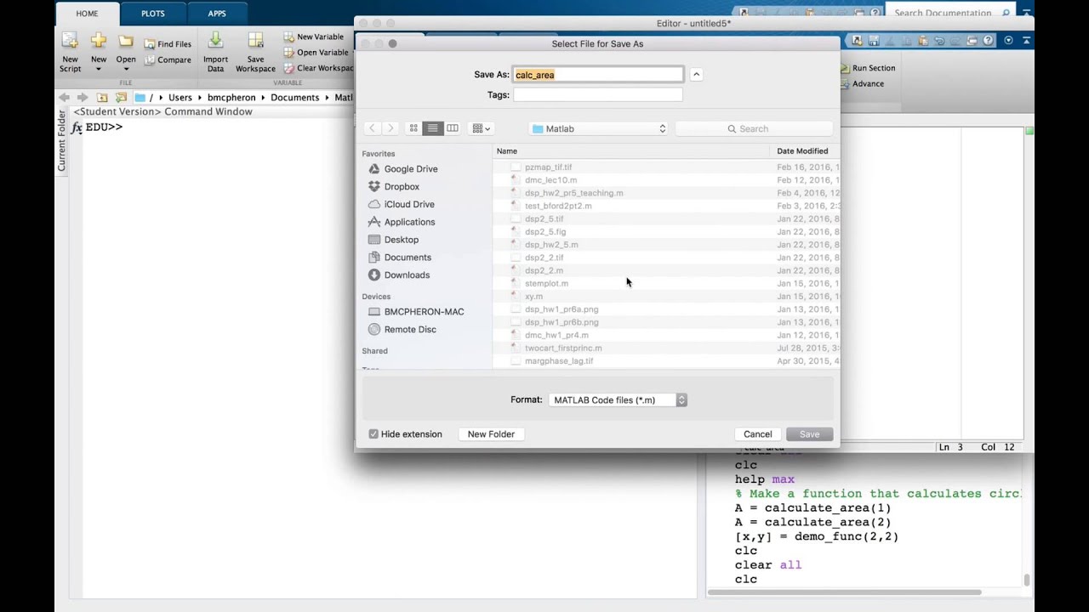Open the Matlab folder location dropdown
This screenshot has width=1089, height=612.
click(599, 128)
